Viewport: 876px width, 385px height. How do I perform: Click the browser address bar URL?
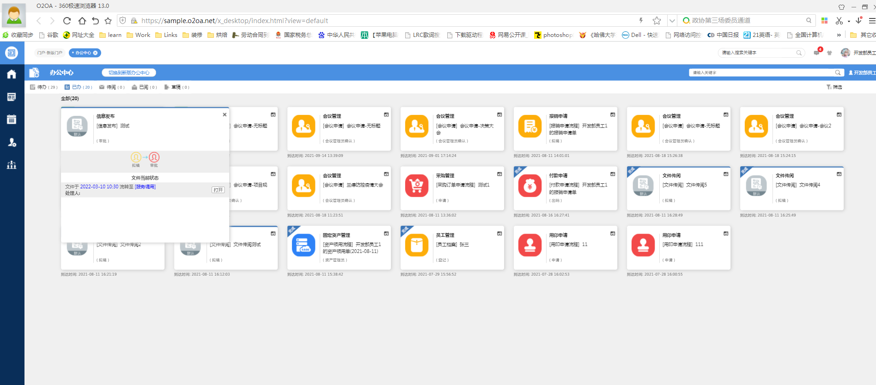(235, 21)
